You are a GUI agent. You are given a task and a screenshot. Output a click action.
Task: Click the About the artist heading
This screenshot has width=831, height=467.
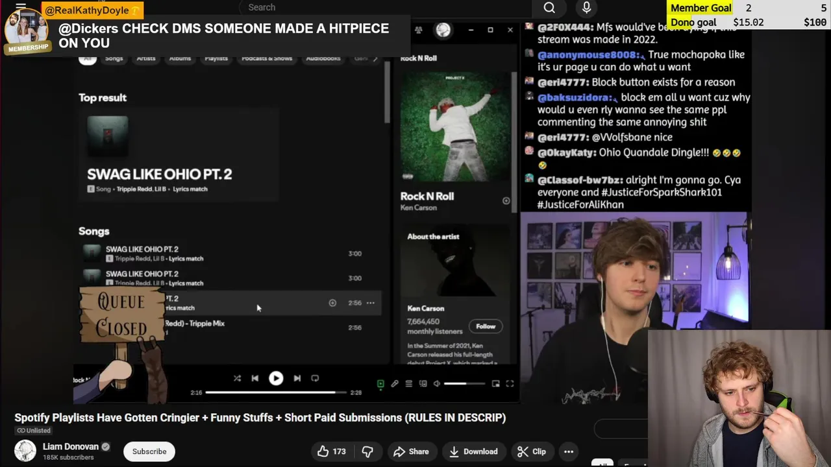click(x=433, y=237)
